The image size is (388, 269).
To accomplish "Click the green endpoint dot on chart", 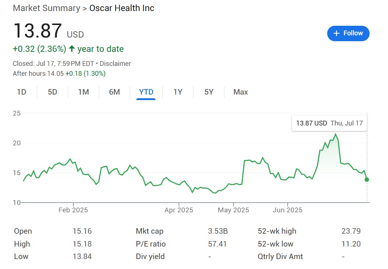I will [367, 180].
